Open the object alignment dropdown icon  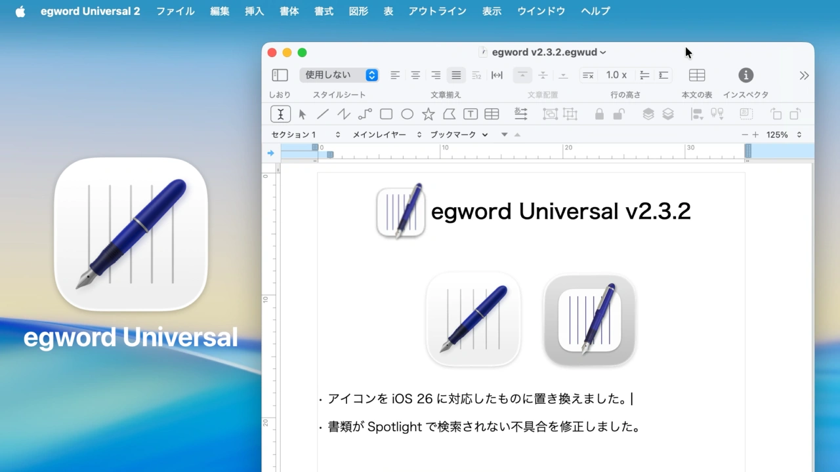697,114
